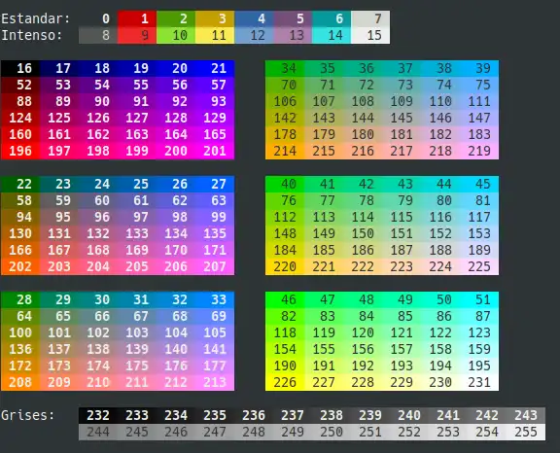Pick the magenta cell labeled 201
Screen dimensions: 560x453
(215, 151)
